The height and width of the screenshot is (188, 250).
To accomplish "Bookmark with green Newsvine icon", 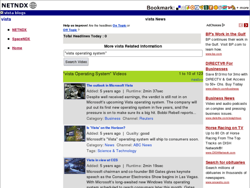I will pyautogui.click(x=206, y=8).
